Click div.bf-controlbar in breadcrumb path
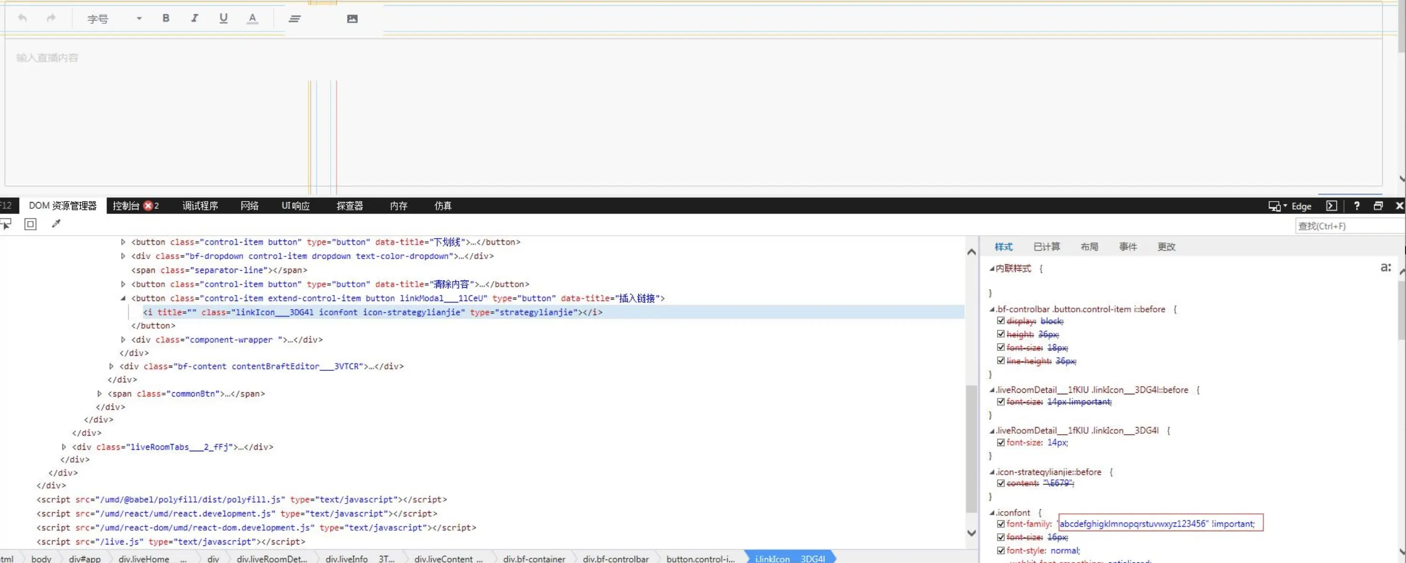 615,559
